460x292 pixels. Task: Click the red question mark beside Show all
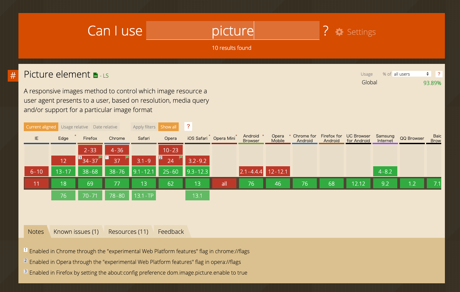pyautogui.click(x=188, y=126)
